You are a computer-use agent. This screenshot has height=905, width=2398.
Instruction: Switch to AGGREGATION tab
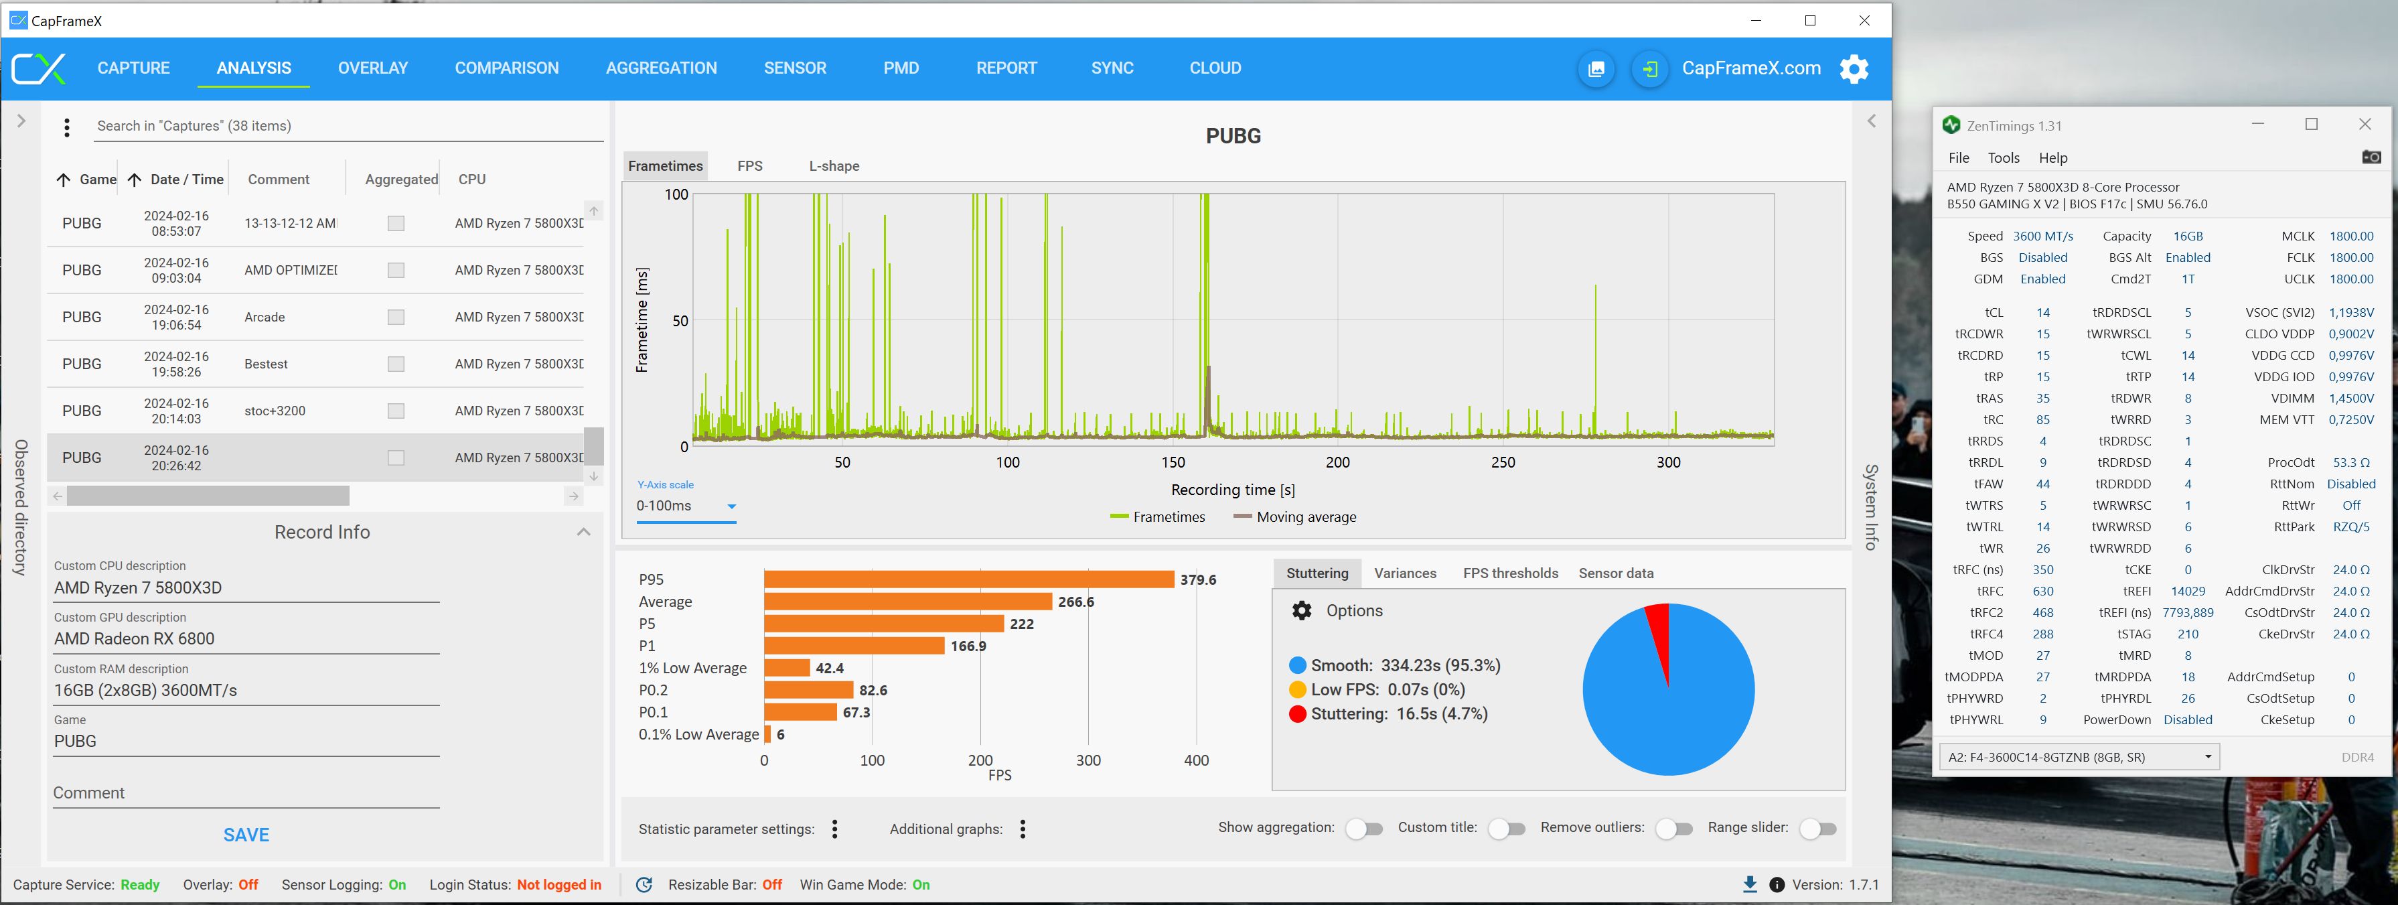pos(661,68)
